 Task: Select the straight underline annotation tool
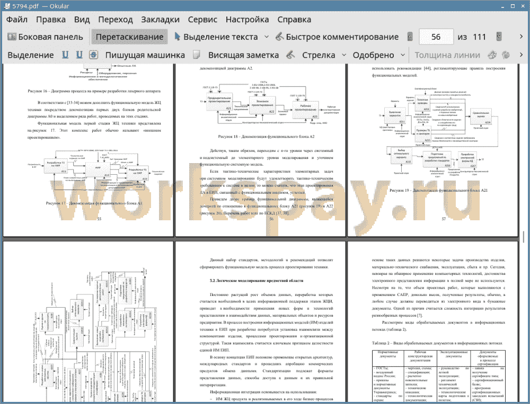[x=65, y=55]
